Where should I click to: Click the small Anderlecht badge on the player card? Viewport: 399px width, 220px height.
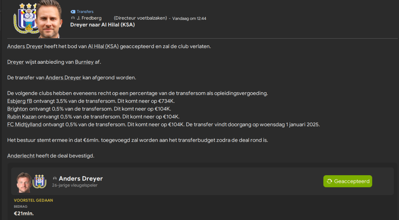(40, 181)
